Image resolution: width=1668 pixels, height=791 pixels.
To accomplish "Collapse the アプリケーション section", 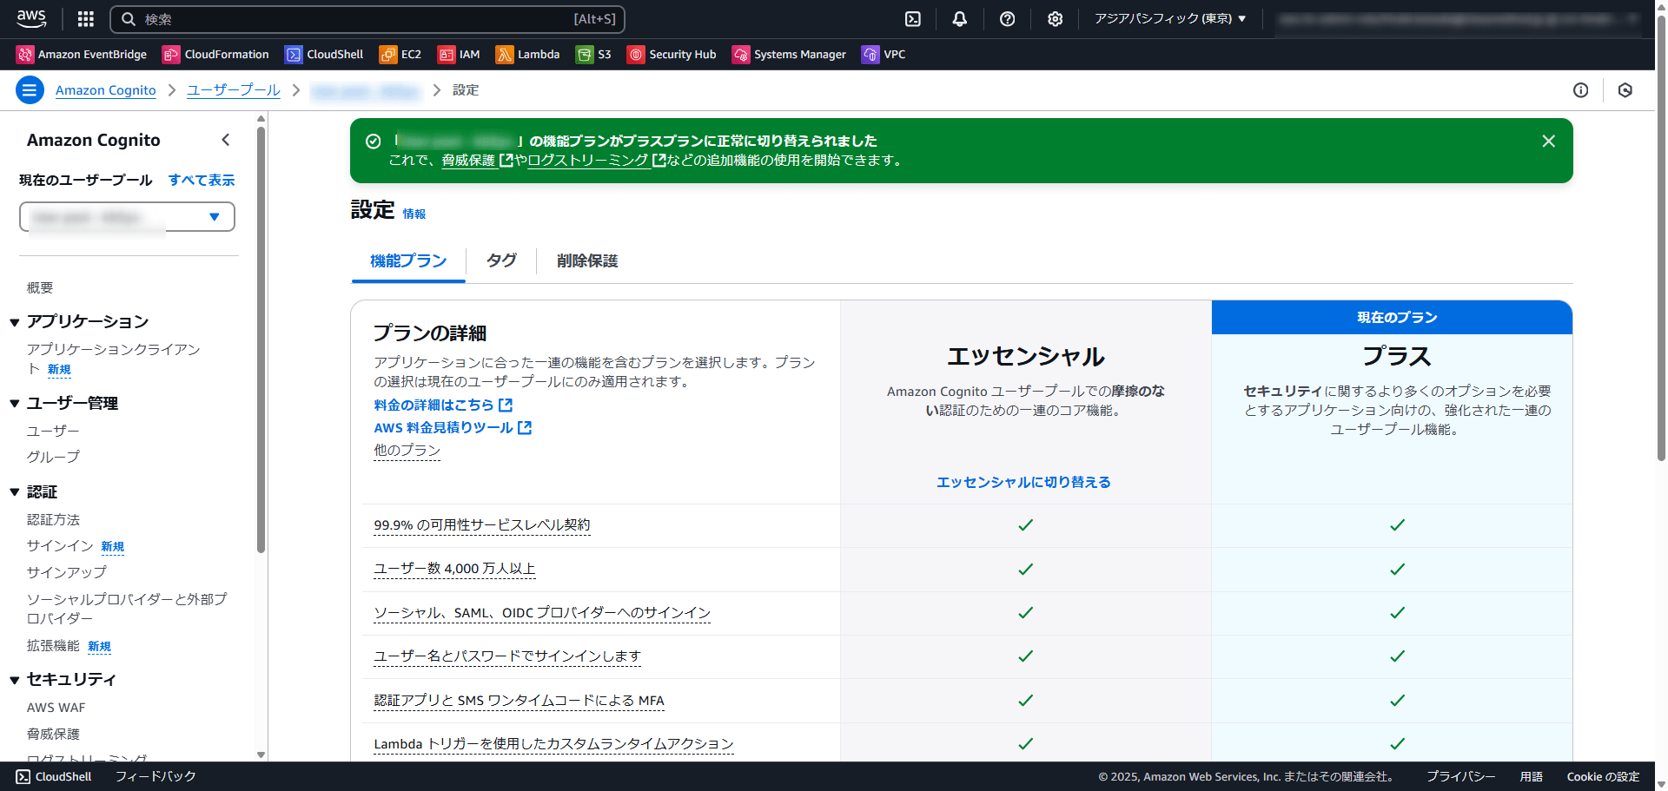I will [15, 322].
